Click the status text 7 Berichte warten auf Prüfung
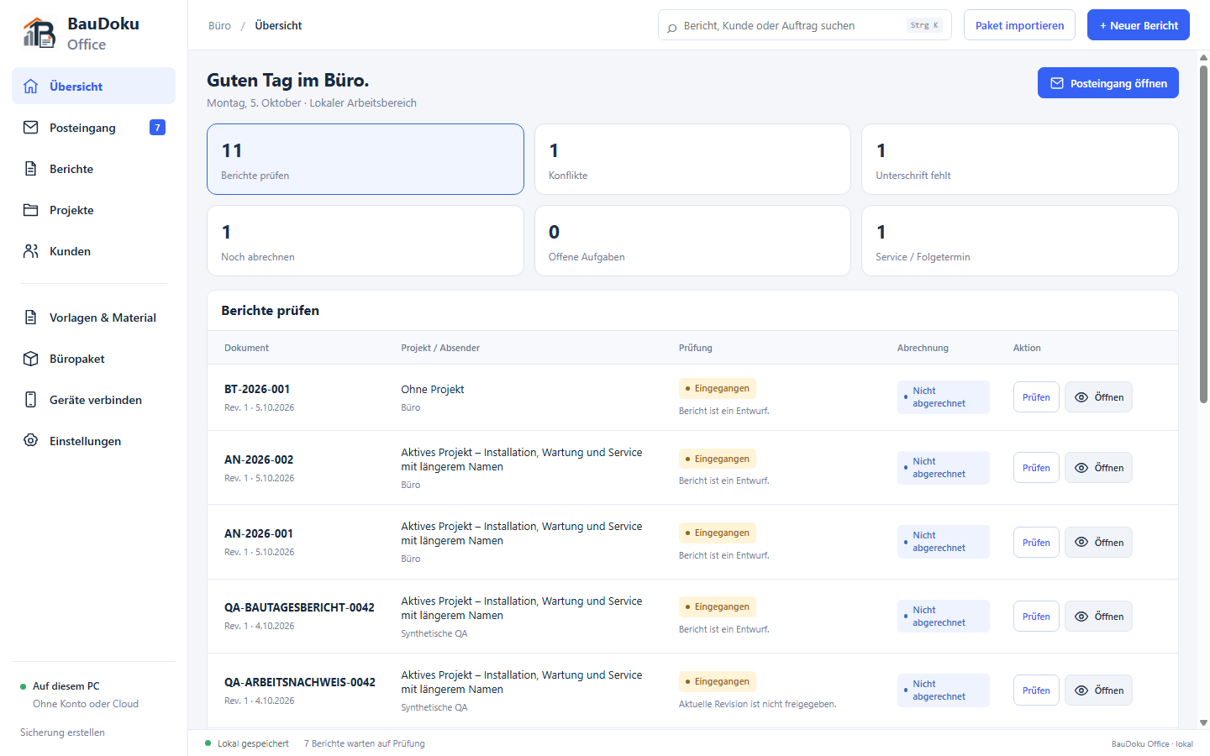This screenshot has height=756, width=1210. (x=365, y=743)
